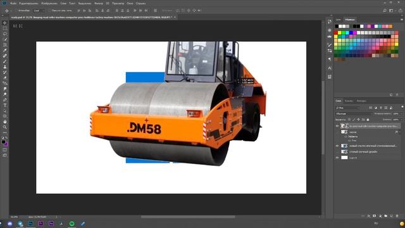Pick the yellow swatch in the top bright row
405x228 pixels.
pyautogui.click(x=340, y=33)
